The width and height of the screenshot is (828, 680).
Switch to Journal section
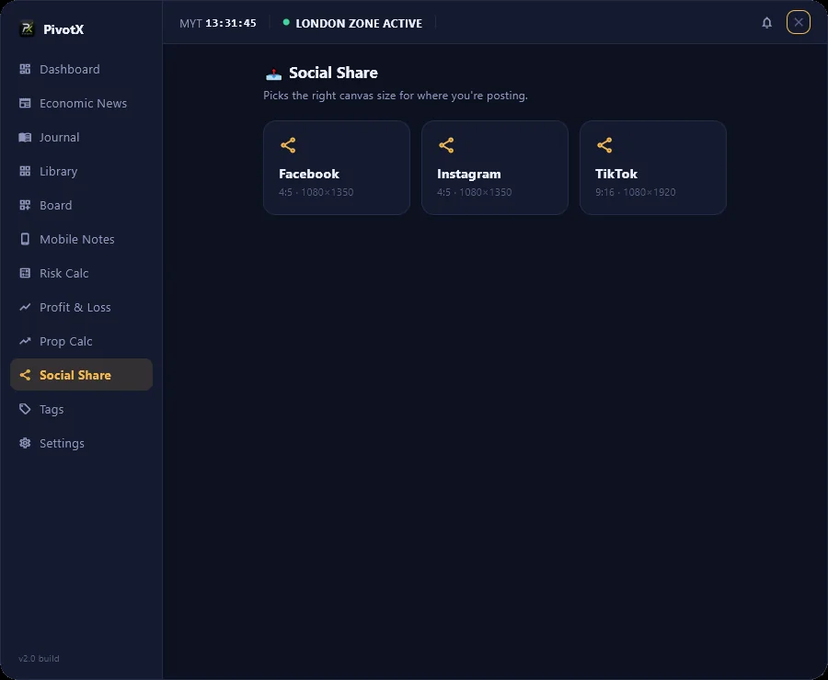click(81, 137)
